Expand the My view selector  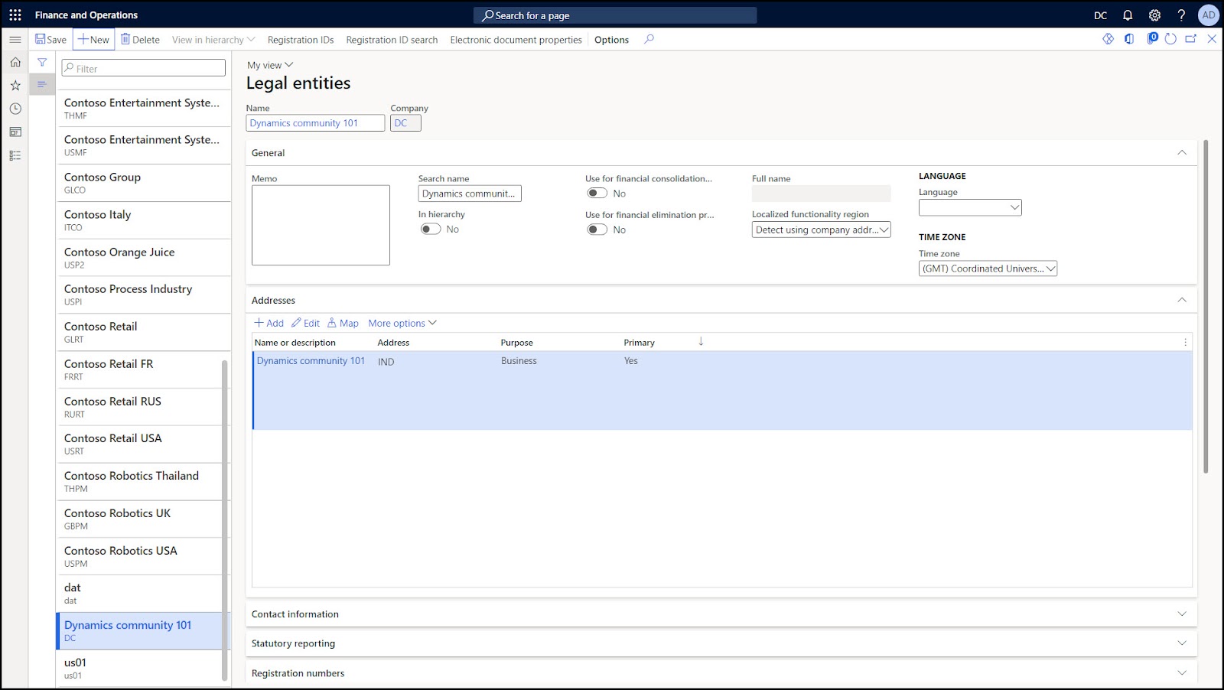[x=270, y=65]
